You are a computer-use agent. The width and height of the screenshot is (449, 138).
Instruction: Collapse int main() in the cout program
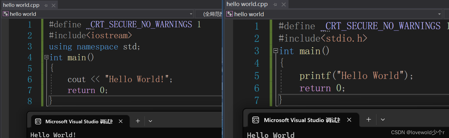point(47,57)
